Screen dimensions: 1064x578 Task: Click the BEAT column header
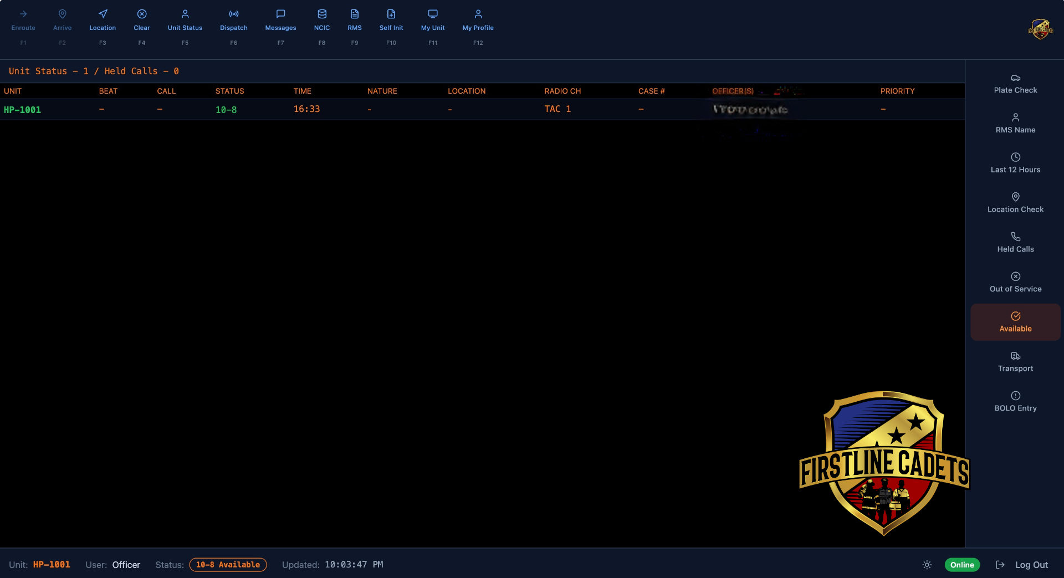108,91
